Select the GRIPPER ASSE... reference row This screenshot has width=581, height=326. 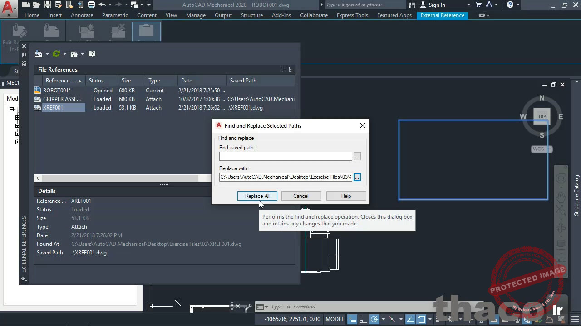click(x=164, y=99)
